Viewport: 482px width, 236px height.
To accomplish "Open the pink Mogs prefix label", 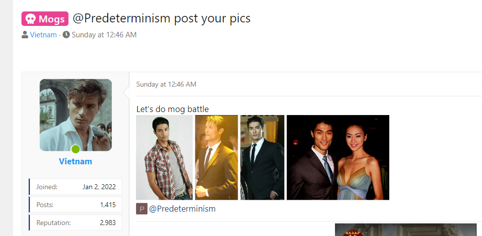I will [x=45, y=19].
